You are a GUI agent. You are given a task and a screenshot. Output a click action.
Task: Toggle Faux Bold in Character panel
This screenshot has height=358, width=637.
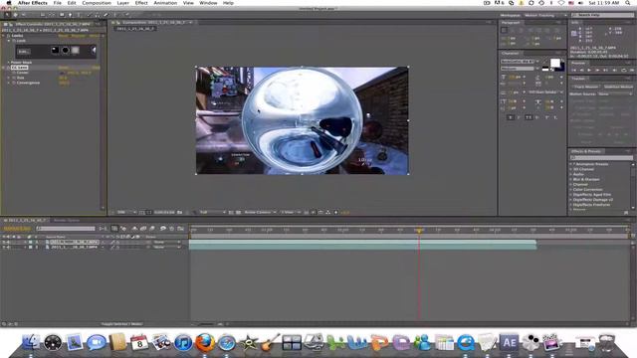pyautogui.click(x=511, y=117)
